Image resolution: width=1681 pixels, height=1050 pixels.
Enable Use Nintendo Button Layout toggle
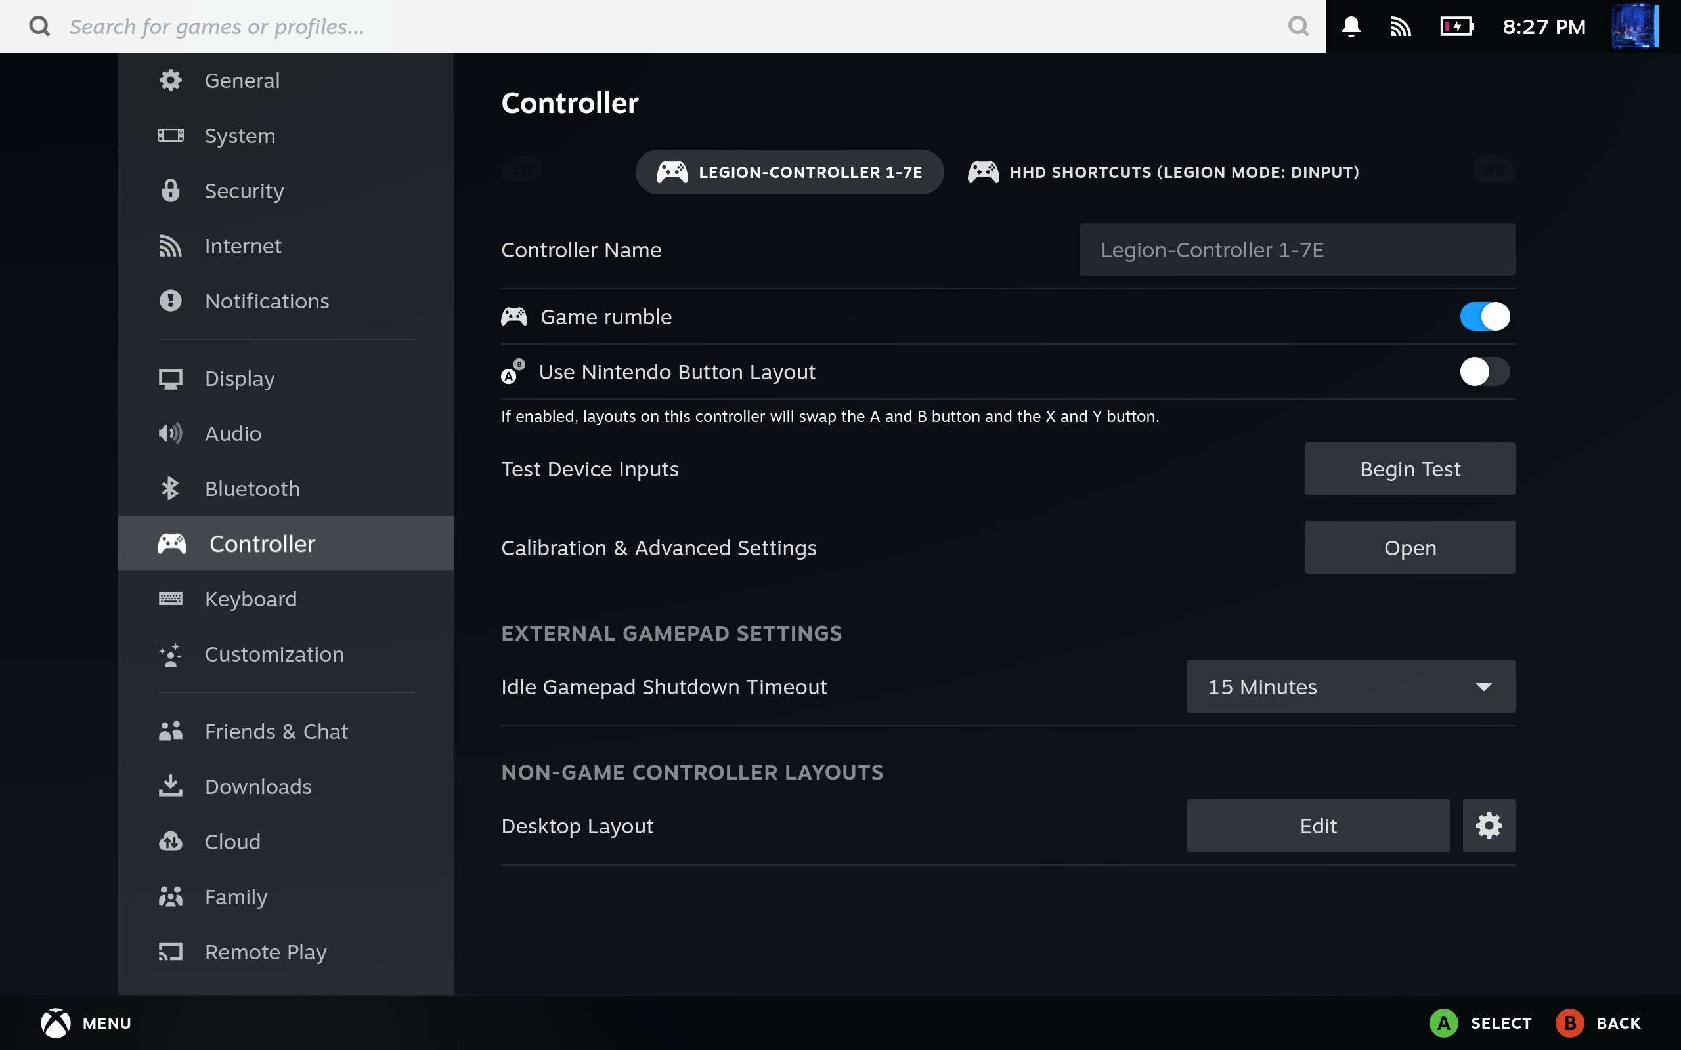tap(1485, 371)
